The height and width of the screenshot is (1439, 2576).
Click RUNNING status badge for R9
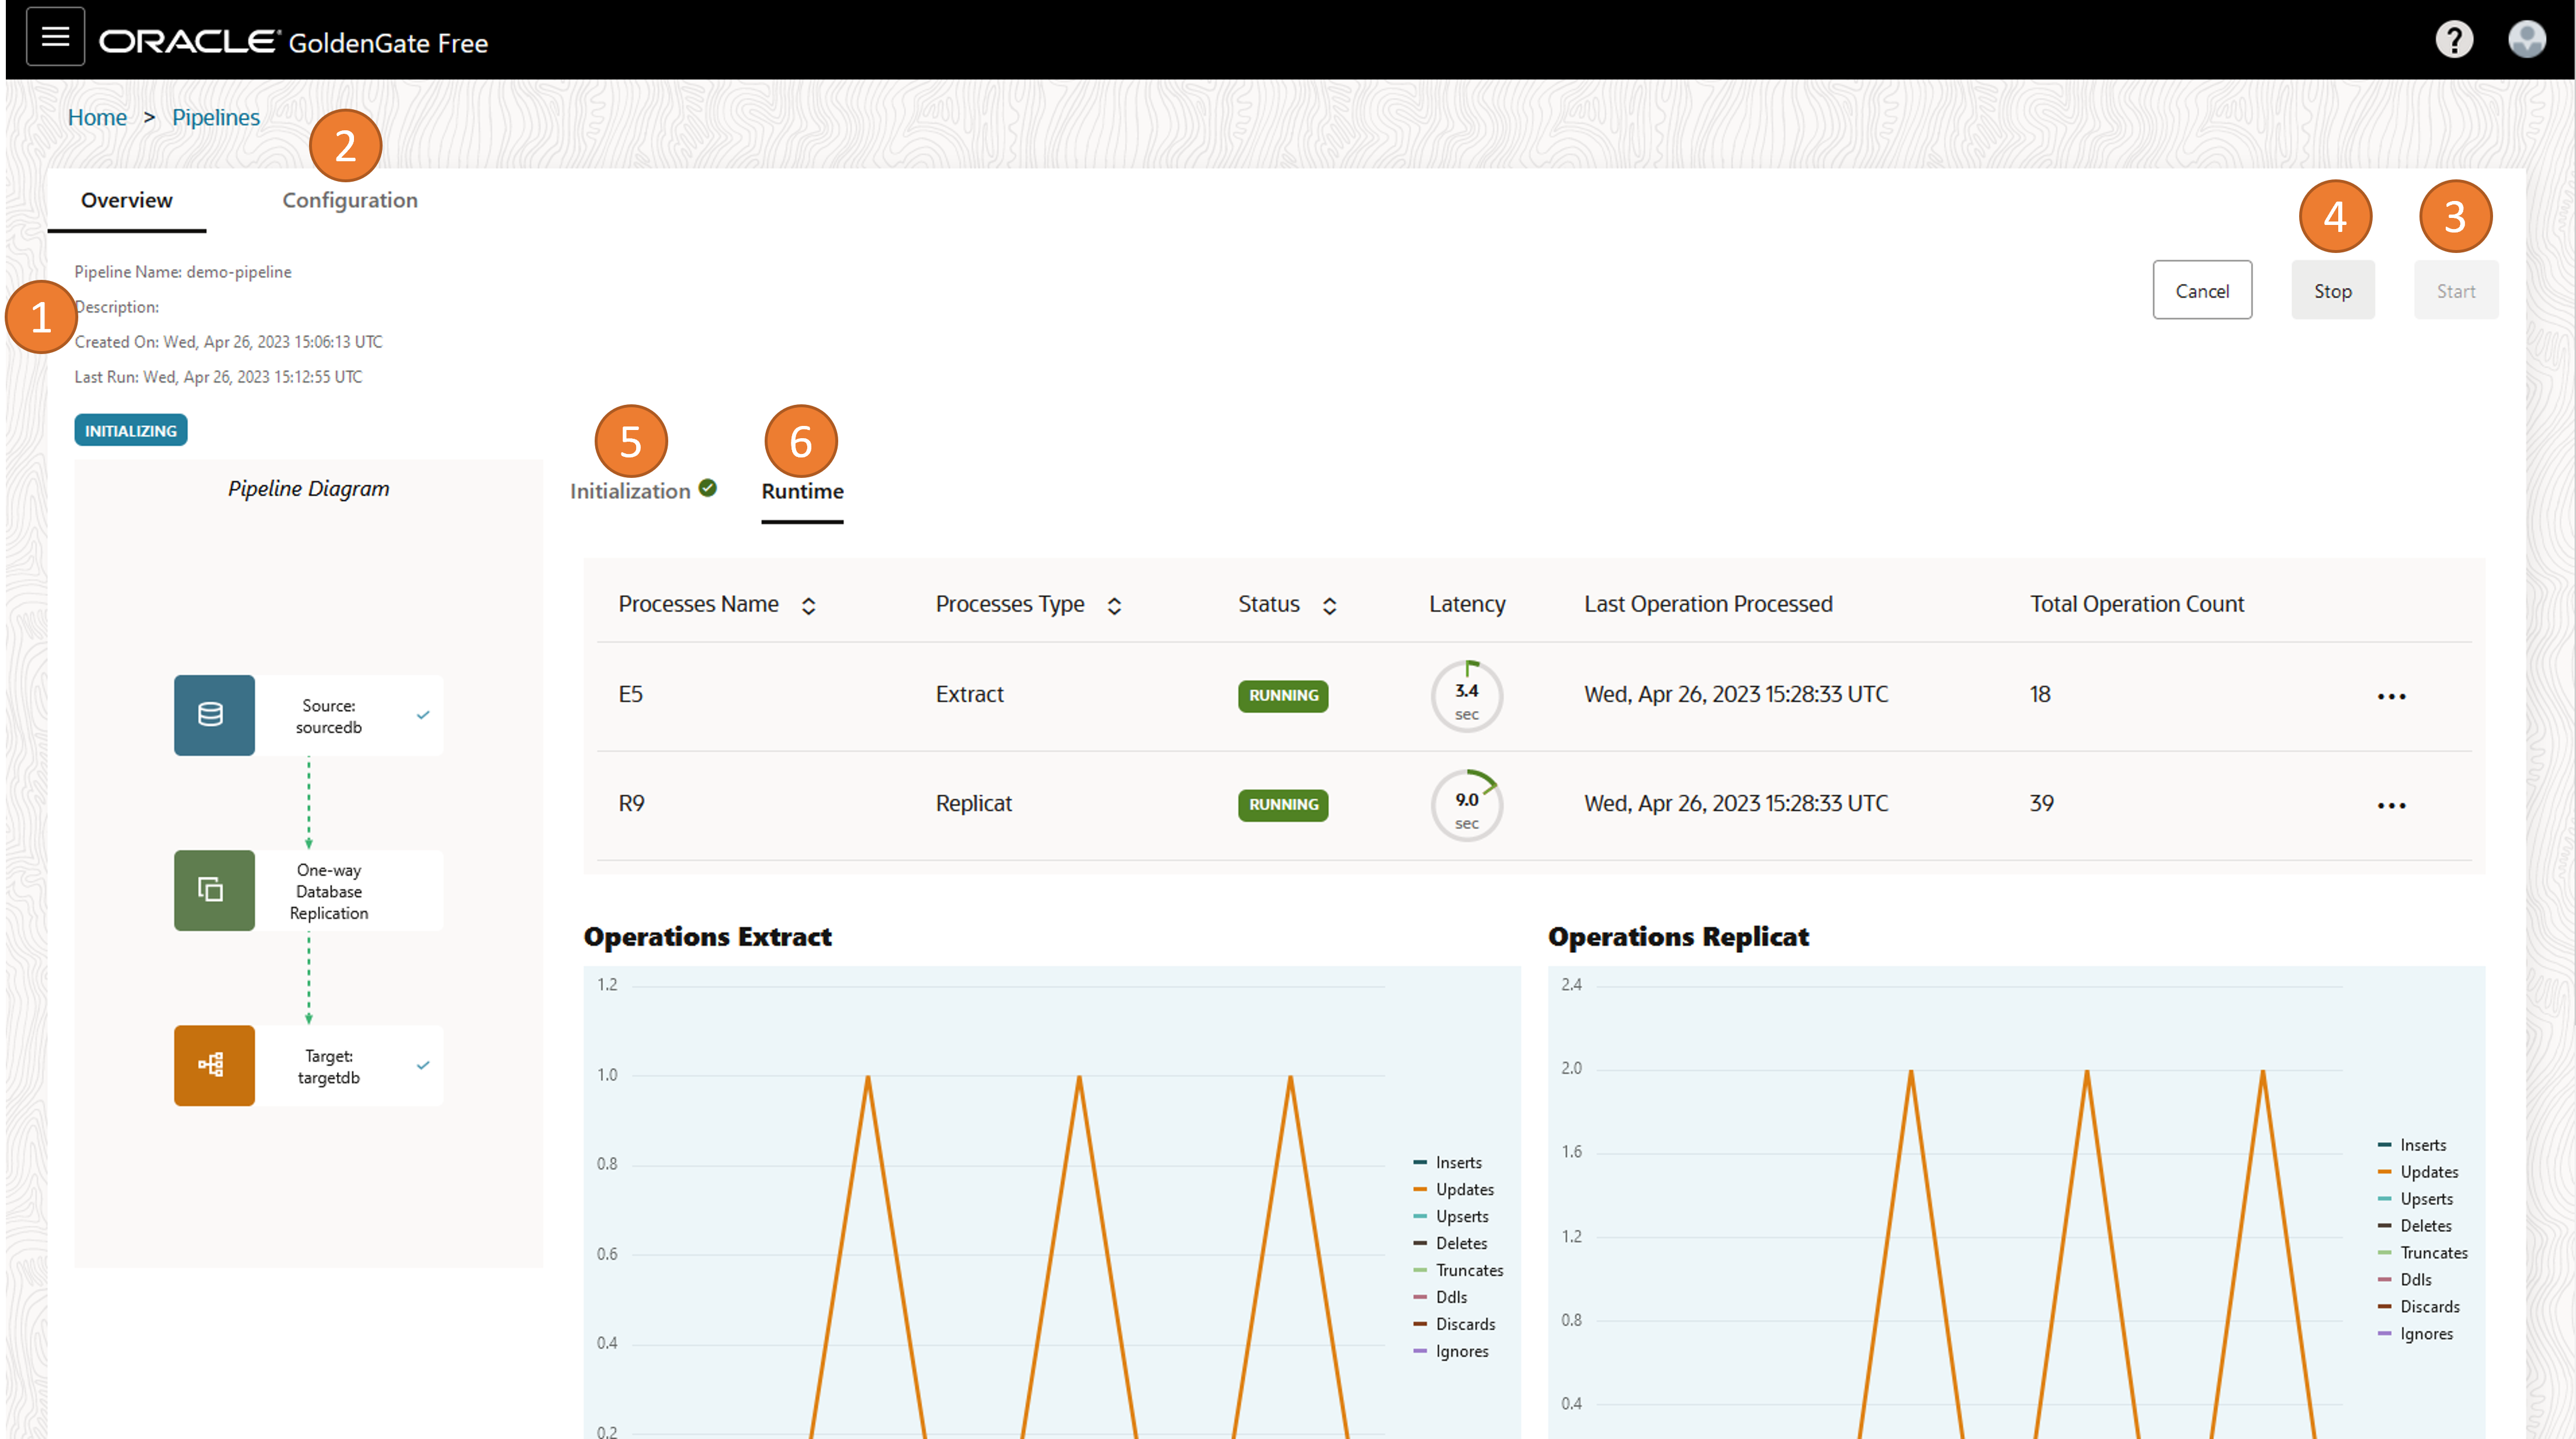[1283, 805]
